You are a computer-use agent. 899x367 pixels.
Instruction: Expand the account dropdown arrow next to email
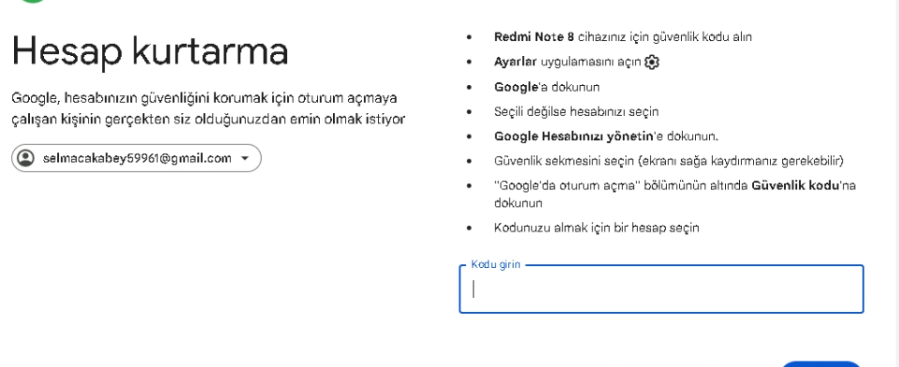point(245,159)
